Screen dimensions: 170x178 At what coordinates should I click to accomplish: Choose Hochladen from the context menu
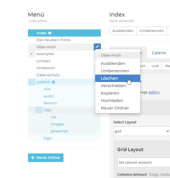coord(118,101)
